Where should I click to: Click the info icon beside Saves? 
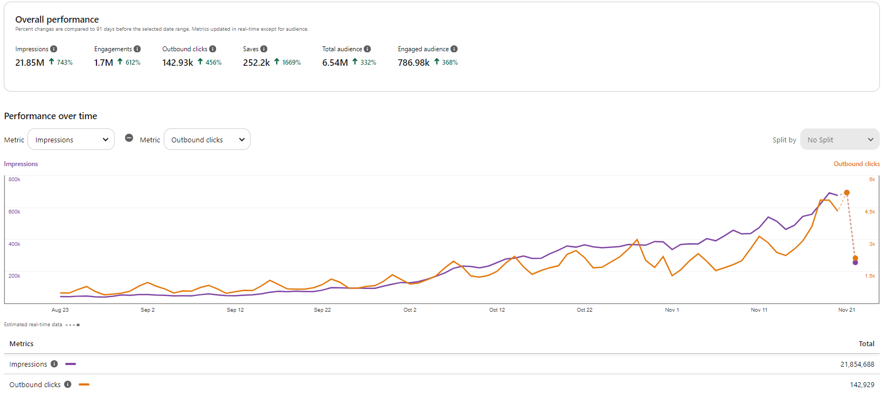pyautogui.click(x=264, y=49)
